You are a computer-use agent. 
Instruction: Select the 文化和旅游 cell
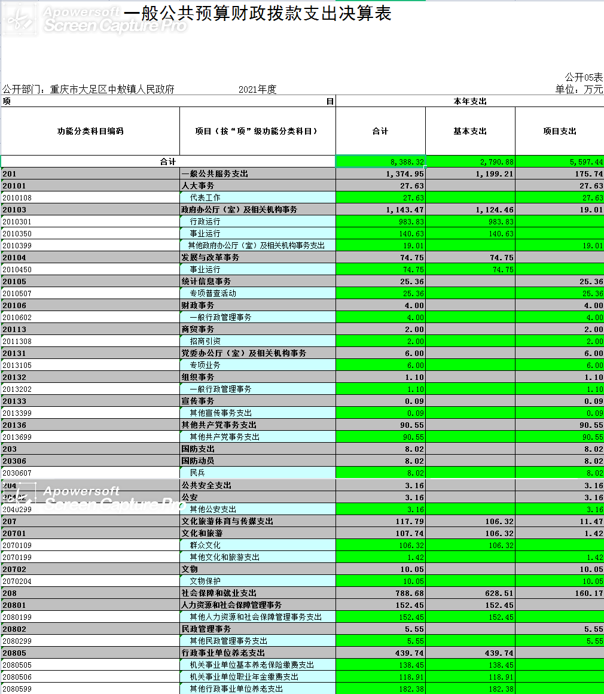[x=258, y=533]
